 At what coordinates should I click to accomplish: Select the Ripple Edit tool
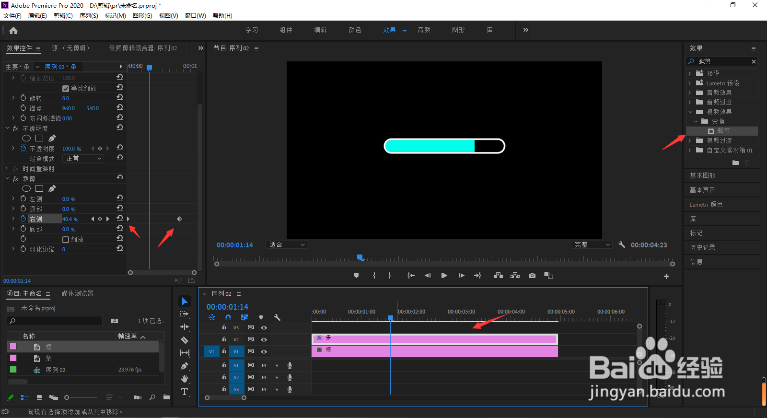[185, 327]
